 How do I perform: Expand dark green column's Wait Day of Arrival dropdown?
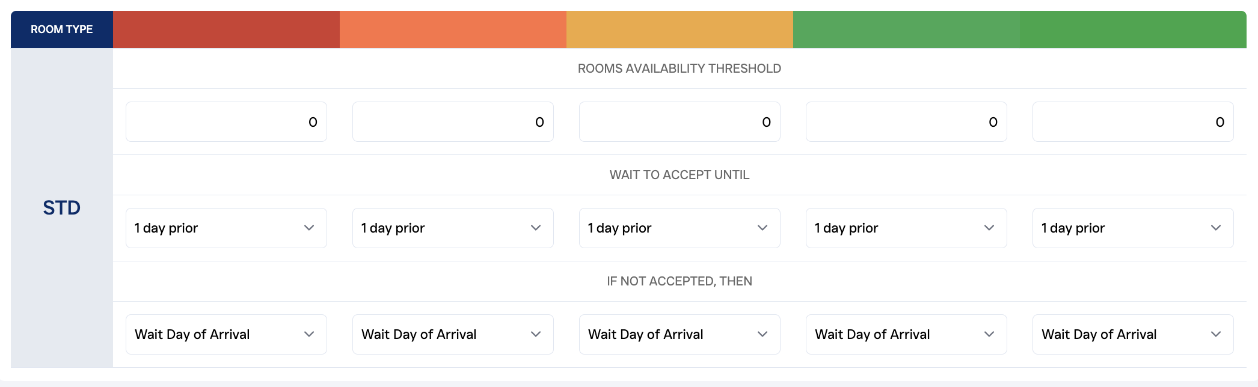pyautogui.click(x=1133, y=335)
